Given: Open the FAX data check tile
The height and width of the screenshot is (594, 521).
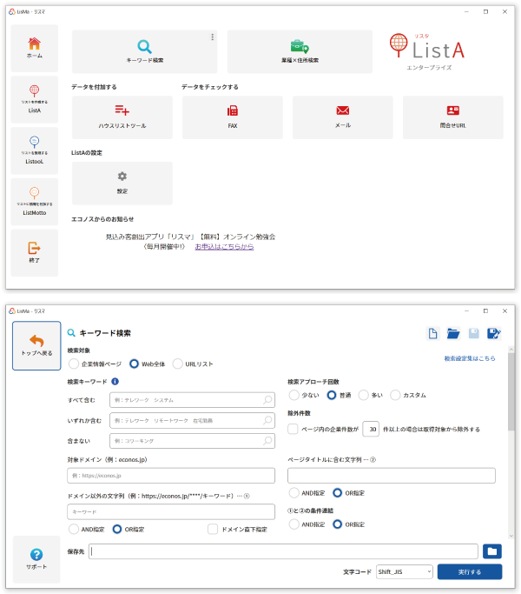Looking at the screenshot, I should coord(233,117).
